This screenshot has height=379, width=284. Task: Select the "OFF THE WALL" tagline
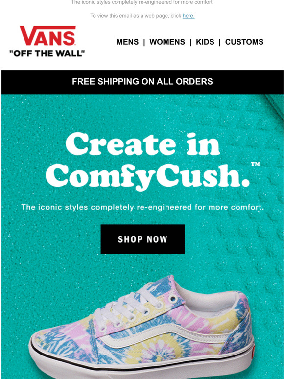coord(47,53)
